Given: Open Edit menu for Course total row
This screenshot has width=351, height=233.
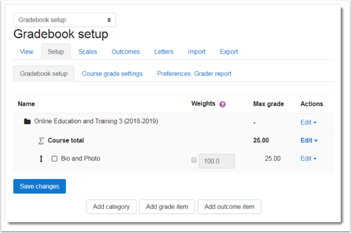Looking at the screenshot, I should 309,140.
